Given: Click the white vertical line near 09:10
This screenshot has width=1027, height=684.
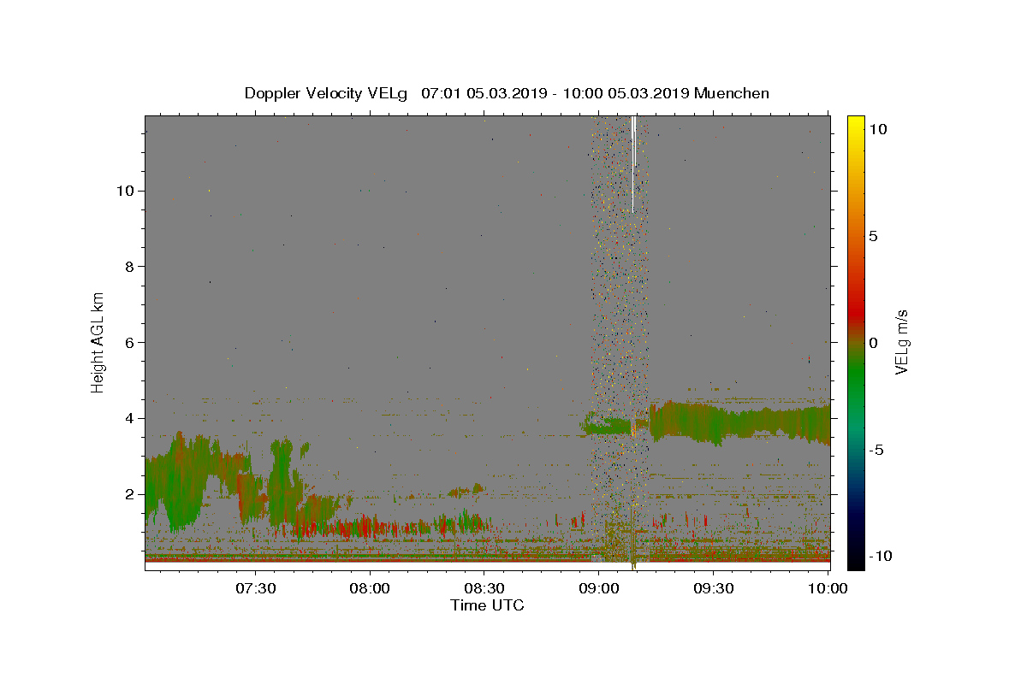Looking at the screenshot, I should (x=633, y=164).
